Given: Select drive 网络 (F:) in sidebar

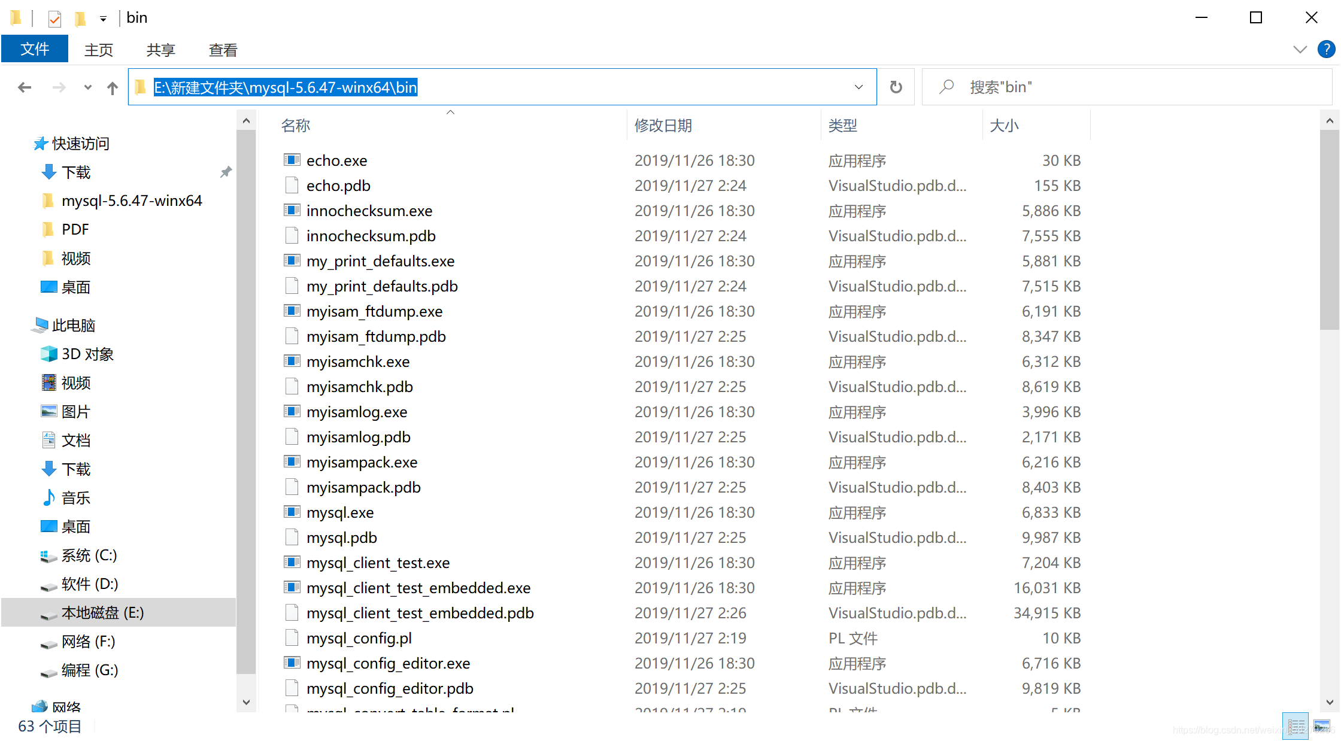Looking at the screenshot, I should click(88, 642).
